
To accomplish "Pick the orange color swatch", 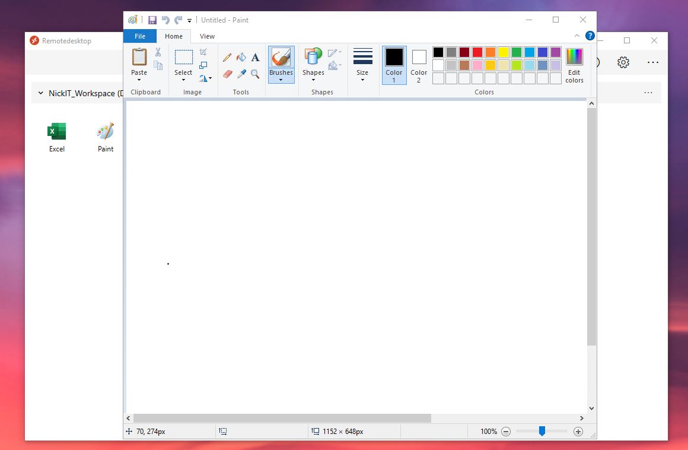I will pyautogui.click(x=490, y=52).
